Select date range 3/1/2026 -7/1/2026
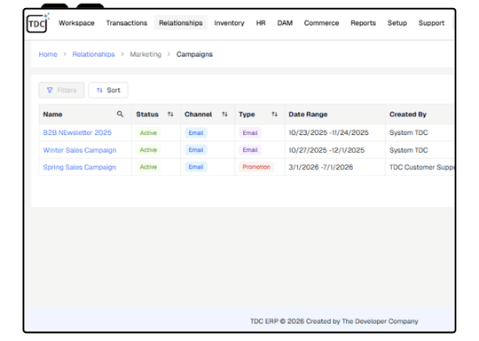This screenshot has width=479, height=341. click(321, 167)
